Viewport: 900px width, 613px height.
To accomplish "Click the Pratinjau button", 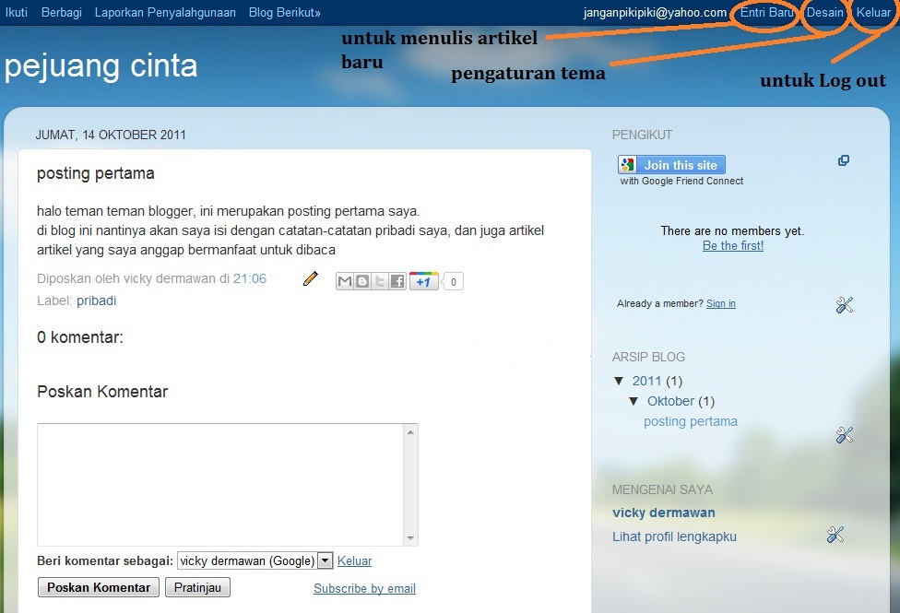I will tap(197, 587).
